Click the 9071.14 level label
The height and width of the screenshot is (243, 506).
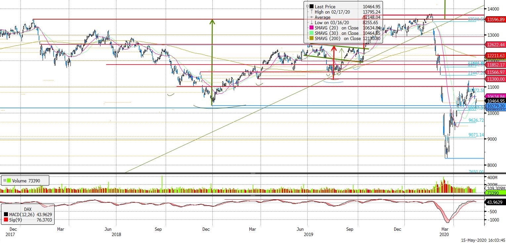(476, 135)
